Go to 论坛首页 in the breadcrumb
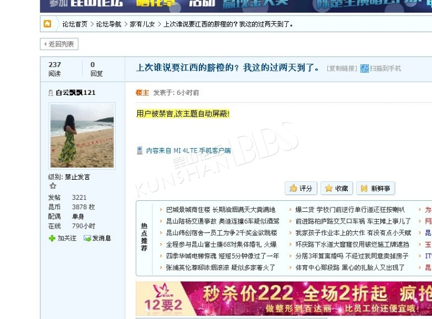 point(75,24)
